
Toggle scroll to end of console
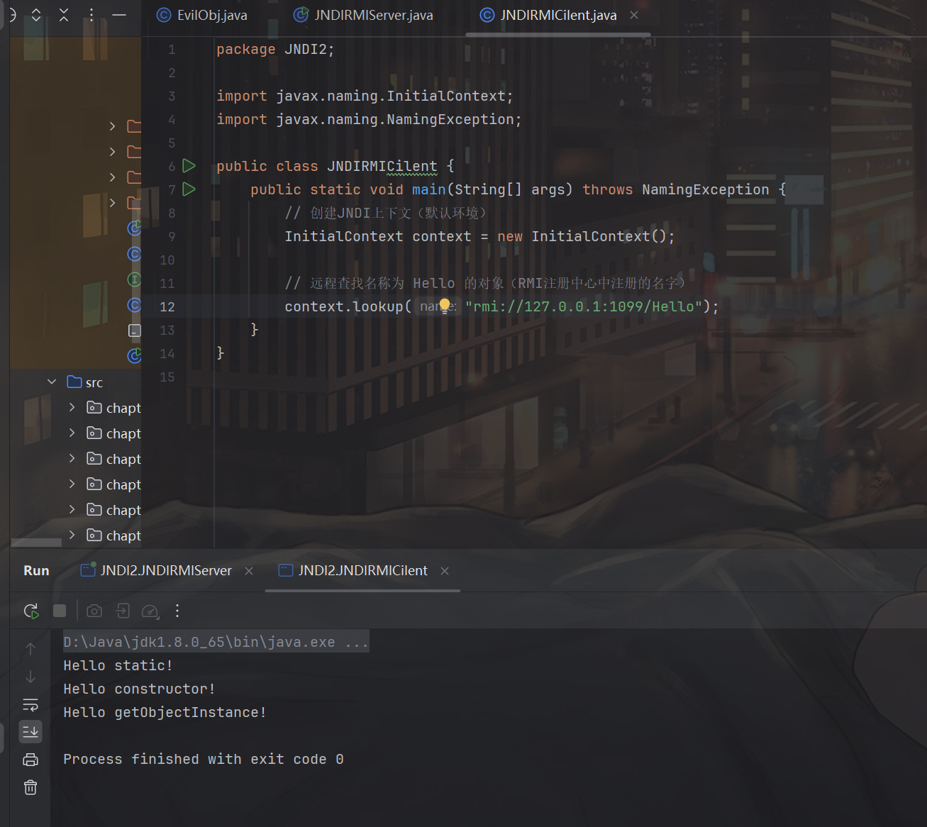[30, 731]
